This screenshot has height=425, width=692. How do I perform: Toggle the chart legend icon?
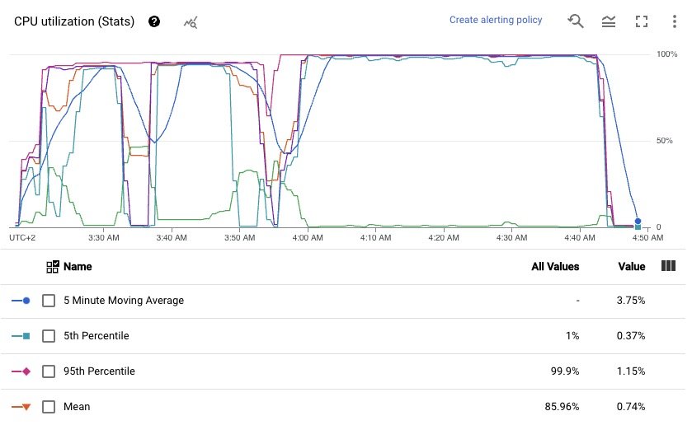pyautogui.click(x=609, y=21)
